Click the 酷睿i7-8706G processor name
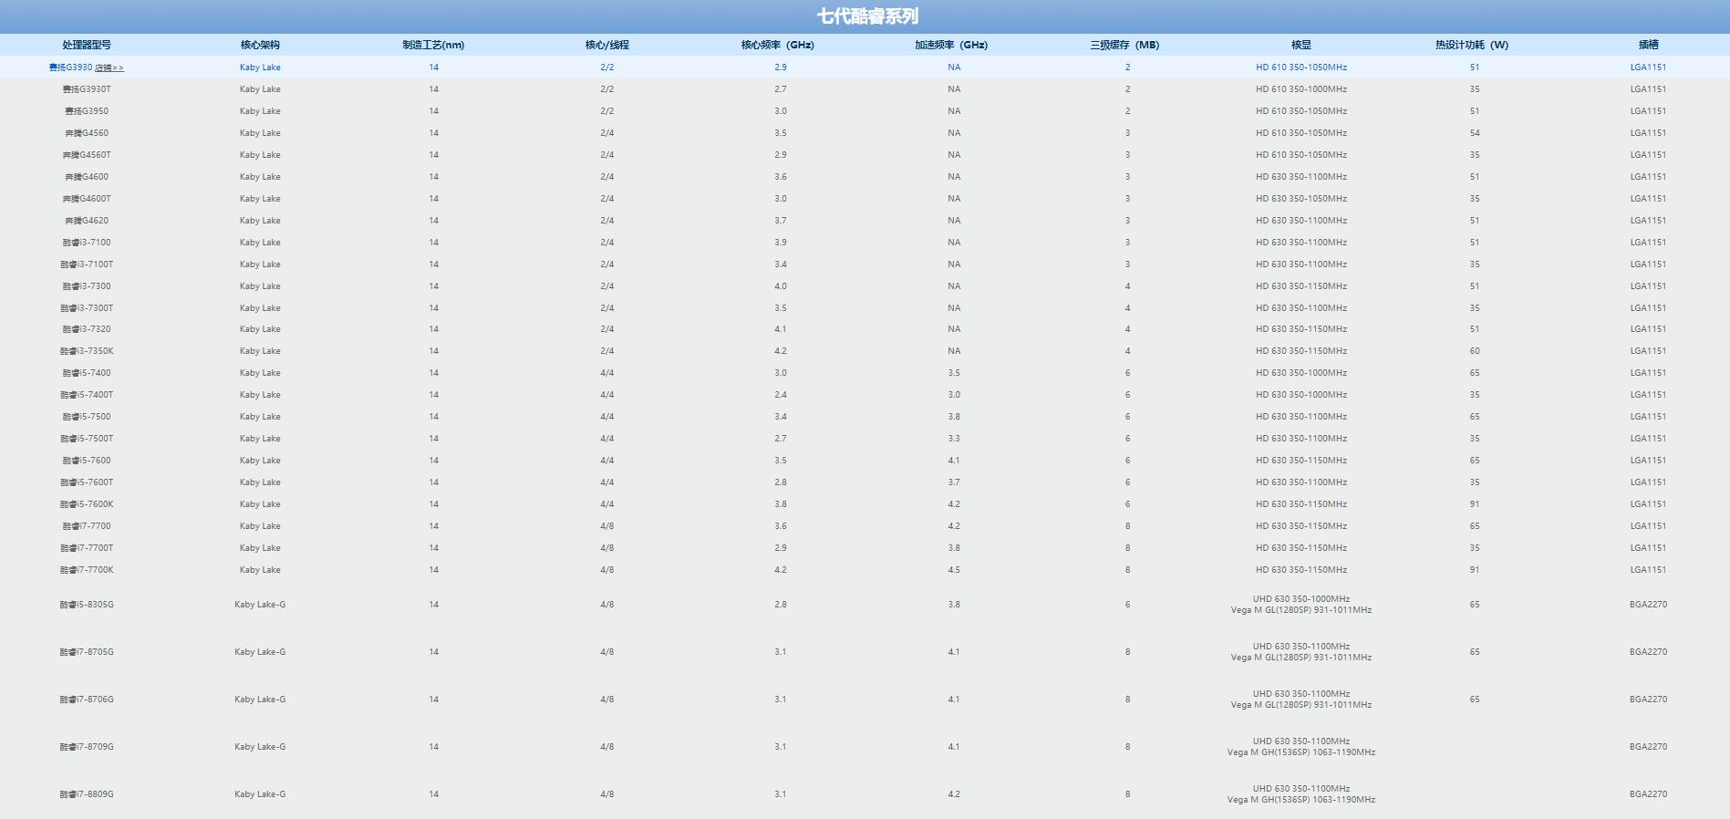Image resolution: width=1730 pixels, height=819 pixels. click(87, 700)
